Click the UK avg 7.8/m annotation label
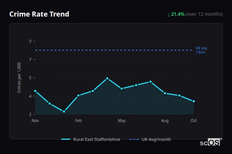Image resolution: width=232 pixels, height=154 pixels. tap(201, 50)
